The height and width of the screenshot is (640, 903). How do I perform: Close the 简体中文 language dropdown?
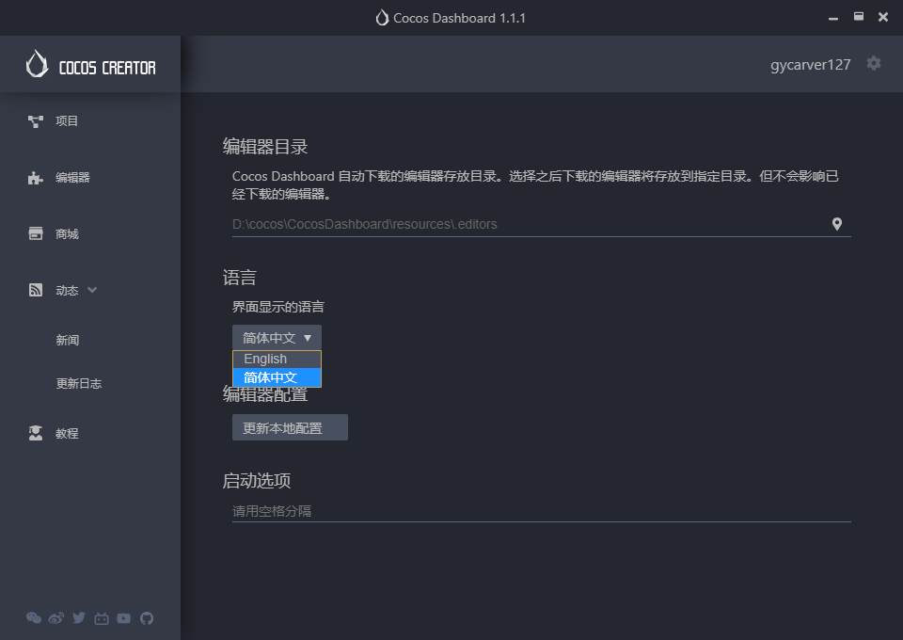pos(277,338)
